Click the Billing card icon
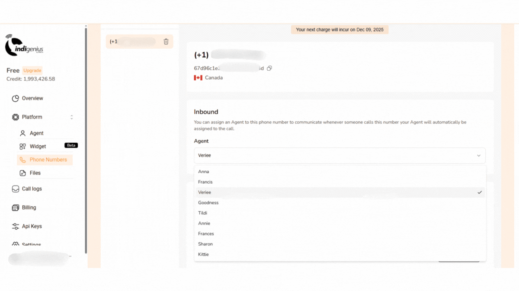Viewport: 519px width, 291px height. [16, 207]
